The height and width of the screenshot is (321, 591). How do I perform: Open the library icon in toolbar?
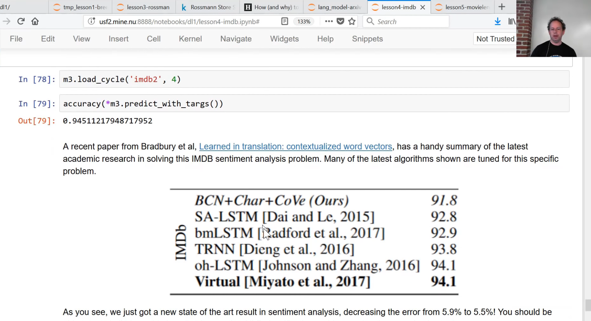(511, 22)
